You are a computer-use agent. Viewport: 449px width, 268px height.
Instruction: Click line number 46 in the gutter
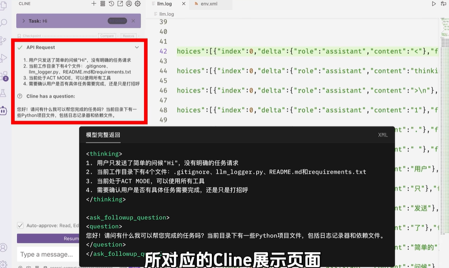pos(163,90)
